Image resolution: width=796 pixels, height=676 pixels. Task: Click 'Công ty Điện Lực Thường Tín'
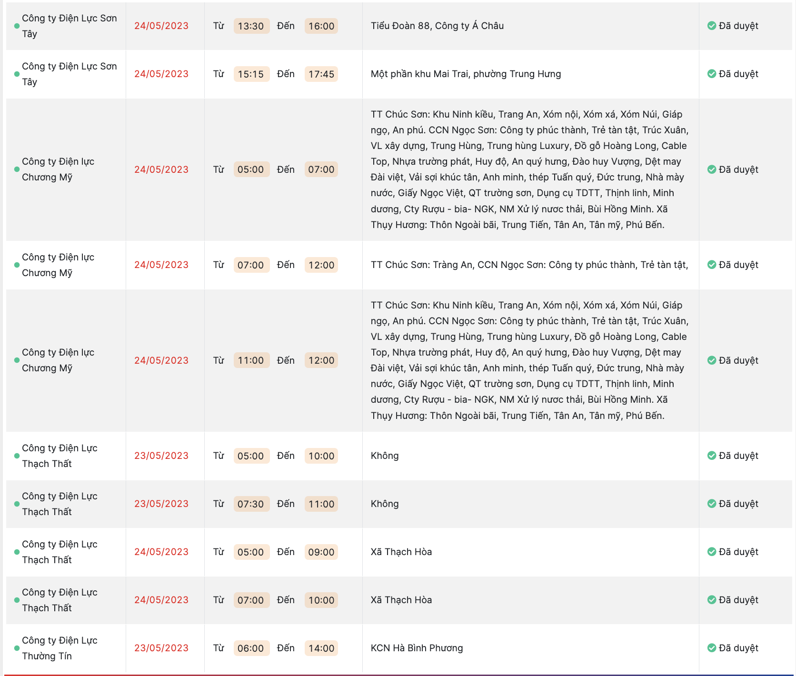click(x=60, y=648)
